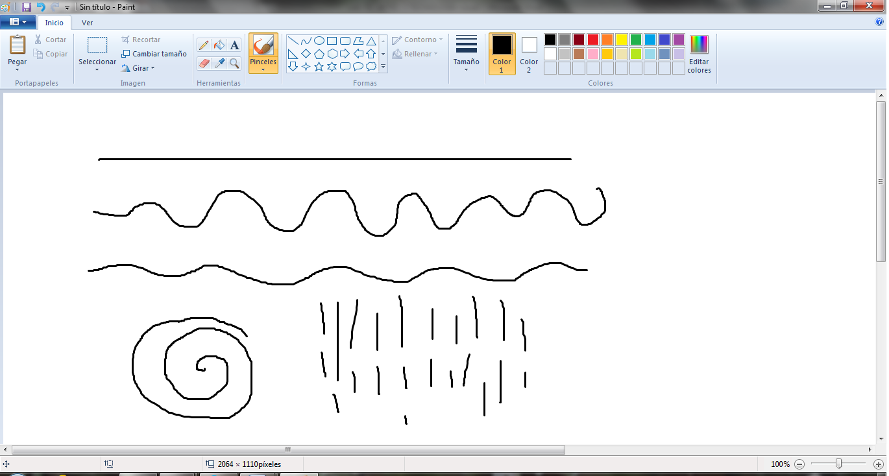889x476 pixels.
Task: Choose the Hexagon shape
Action: click(332, 53)
